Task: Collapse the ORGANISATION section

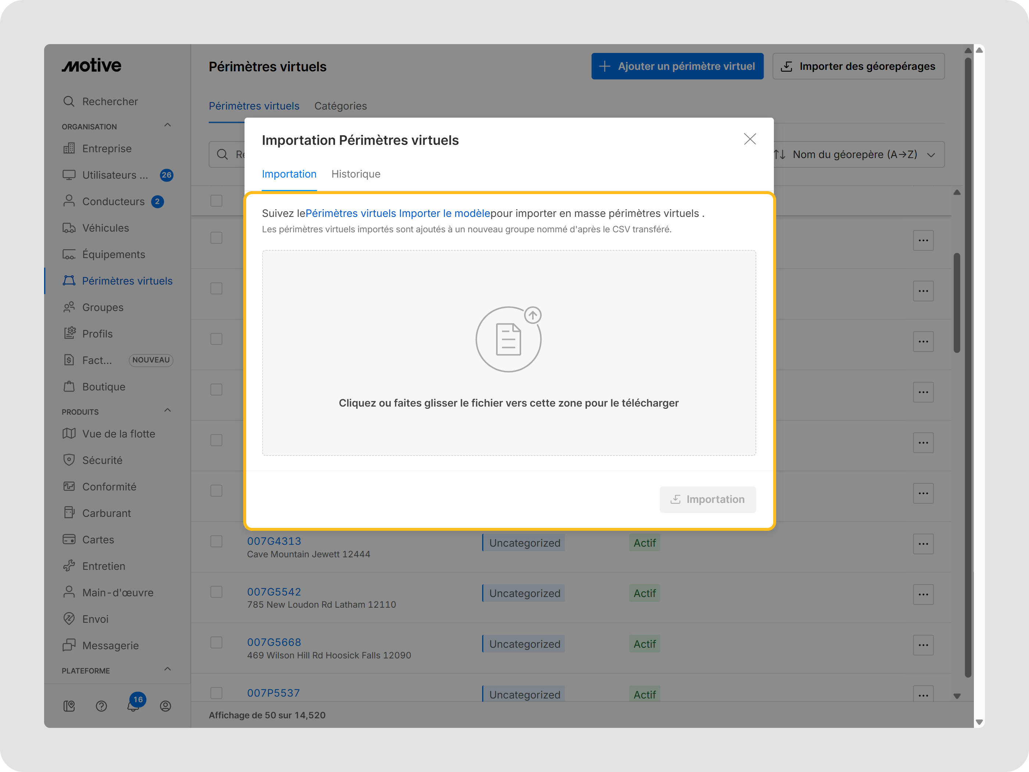Action: click(x=168, y=125)
